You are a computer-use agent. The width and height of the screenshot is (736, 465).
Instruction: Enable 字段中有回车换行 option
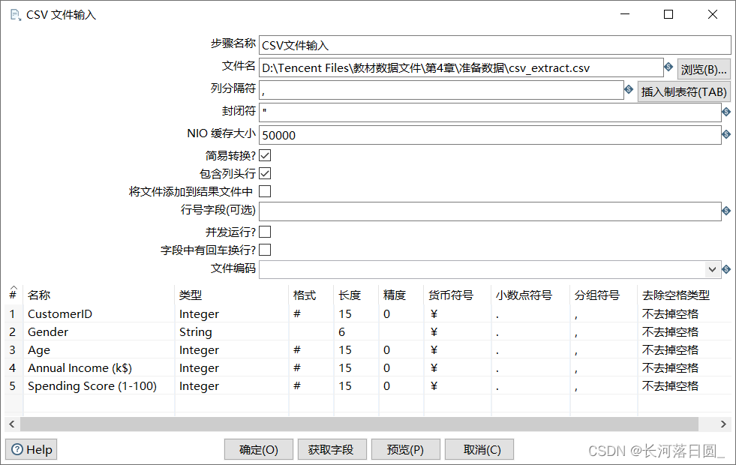264,250
